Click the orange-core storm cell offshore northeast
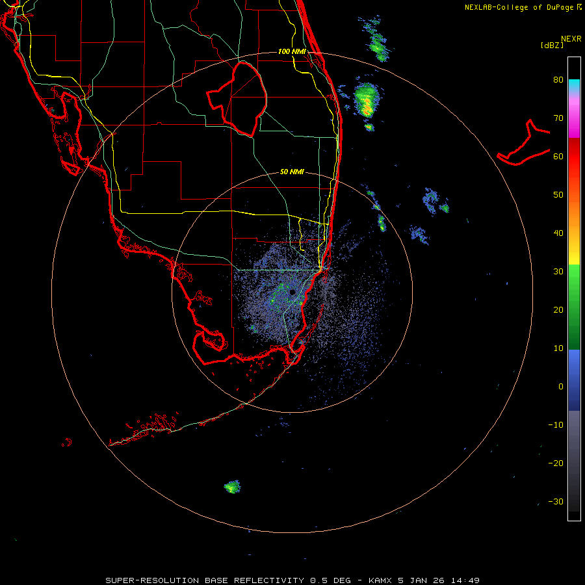This screenshot has width=585, height=585. (367, 101)
